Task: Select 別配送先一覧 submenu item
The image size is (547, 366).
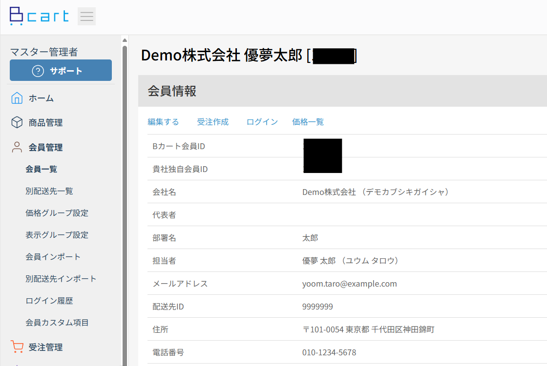Action: click(x=49, y=191)
